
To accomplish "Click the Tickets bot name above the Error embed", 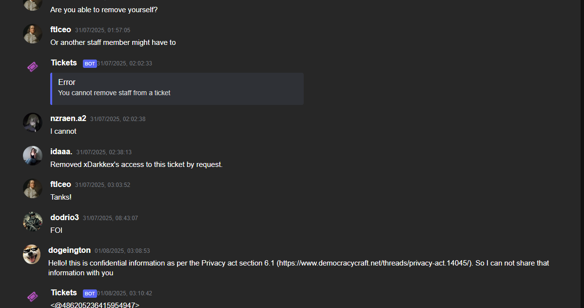I will click(x=64, y=62).
